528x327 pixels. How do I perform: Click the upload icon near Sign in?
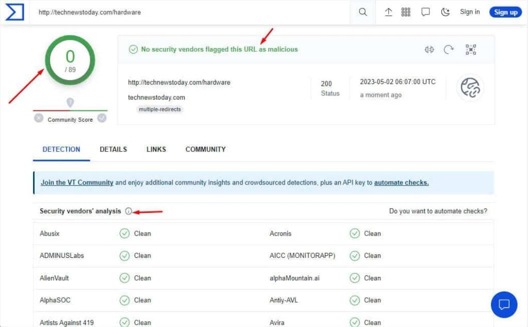tap(389, 12)
